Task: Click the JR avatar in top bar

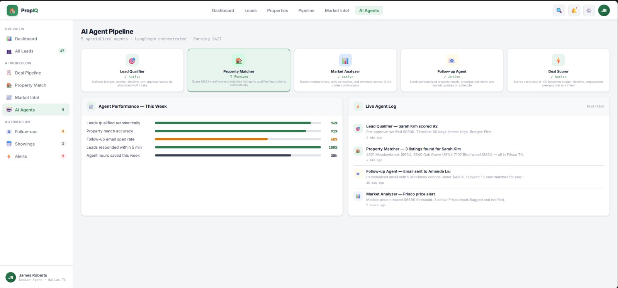Action: pyautogui.click(x=604, y=10)
